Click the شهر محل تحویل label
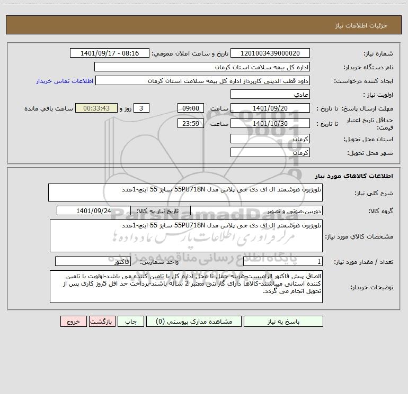The image size is (408, 394). click(x=370, y=153)
